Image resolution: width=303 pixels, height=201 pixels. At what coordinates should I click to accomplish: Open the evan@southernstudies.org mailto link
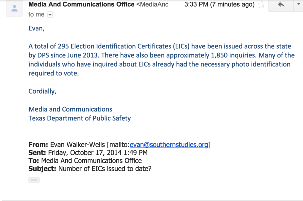click(169, 145)
